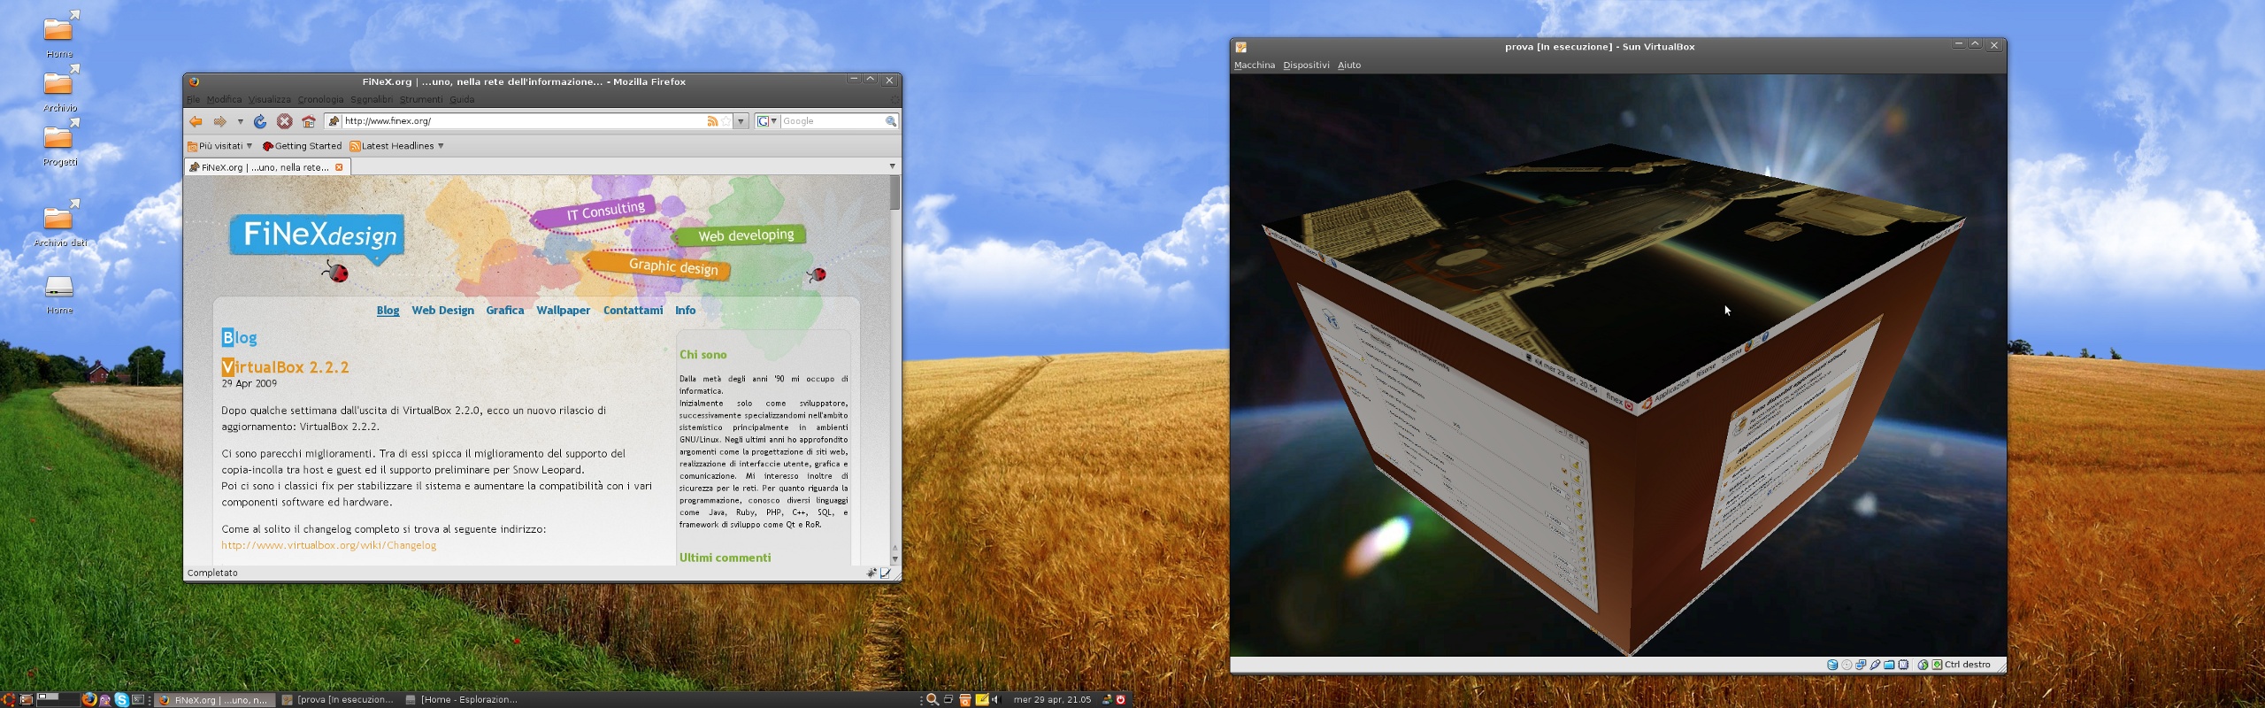The image size is (2265, 708).
Task: Follow the Wallpaper navigation link
Action: coord(563,311)
